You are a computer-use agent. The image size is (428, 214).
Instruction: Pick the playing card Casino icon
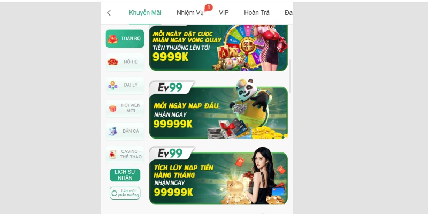112,155
